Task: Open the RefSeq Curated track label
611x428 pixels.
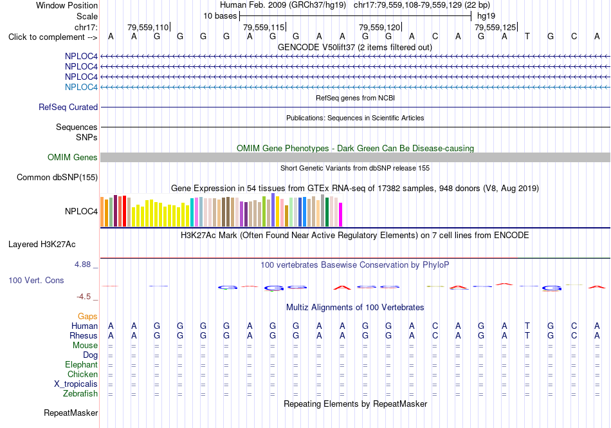Action: click(x=68, y=107)
